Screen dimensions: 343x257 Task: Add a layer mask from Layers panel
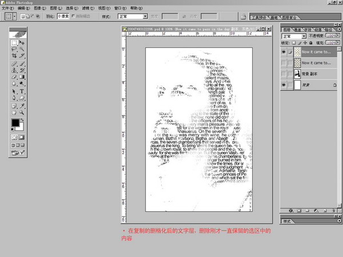299,210
